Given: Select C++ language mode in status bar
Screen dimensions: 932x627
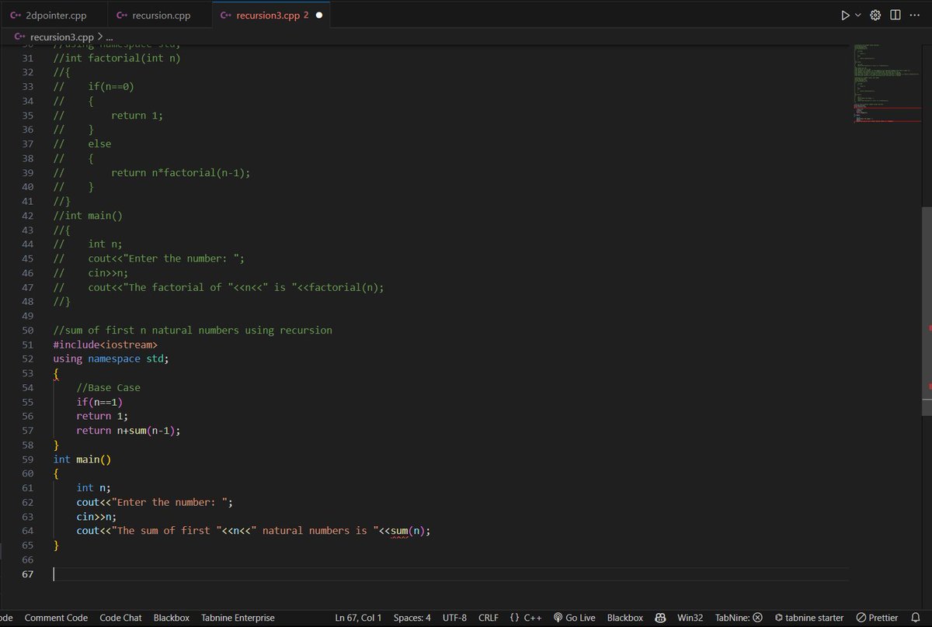Looking at the screenshot, I should coord(533,618).
